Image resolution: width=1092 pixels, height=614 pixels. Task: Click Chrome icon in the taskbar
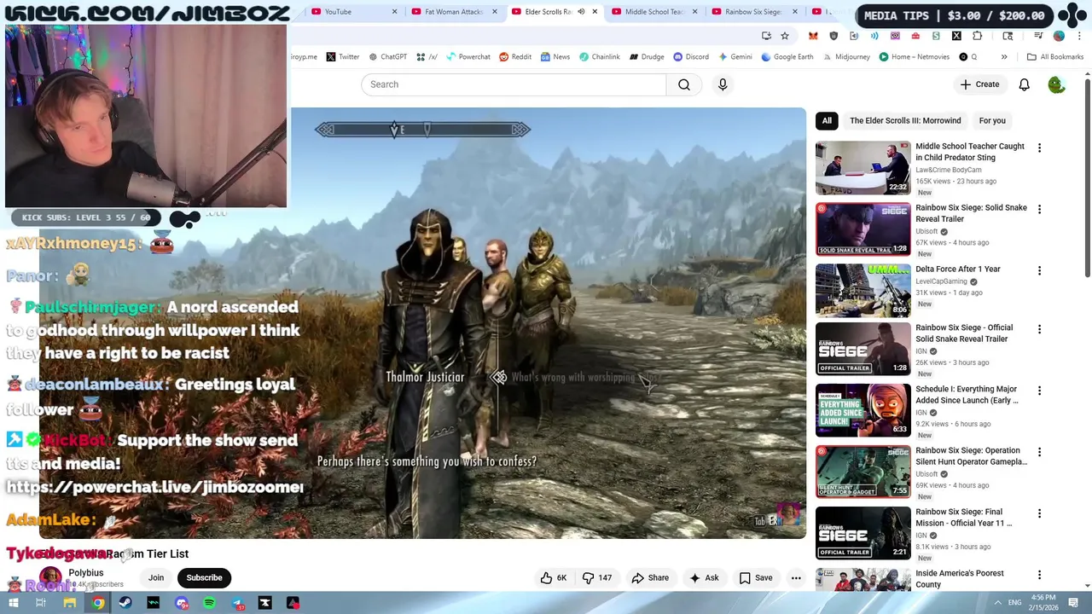[98, 603]
